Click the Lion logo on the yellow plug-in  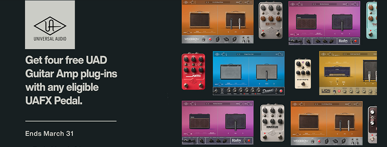click(326, 91)
